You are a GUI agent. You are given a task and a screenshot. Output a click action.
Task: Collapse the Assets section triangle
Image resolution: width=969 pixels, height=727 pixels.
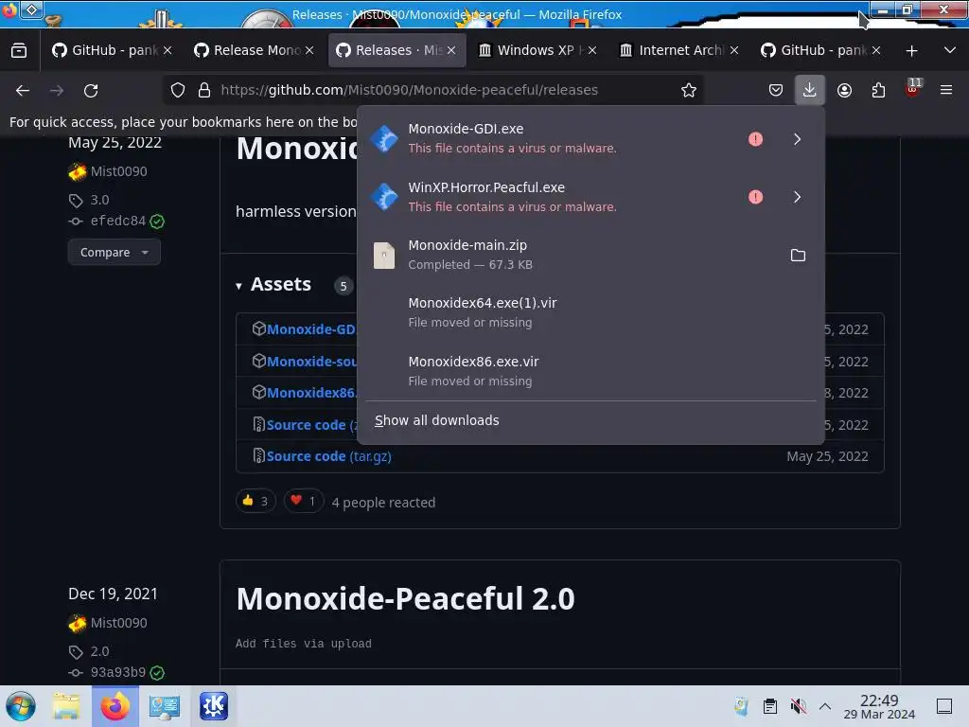238,286
